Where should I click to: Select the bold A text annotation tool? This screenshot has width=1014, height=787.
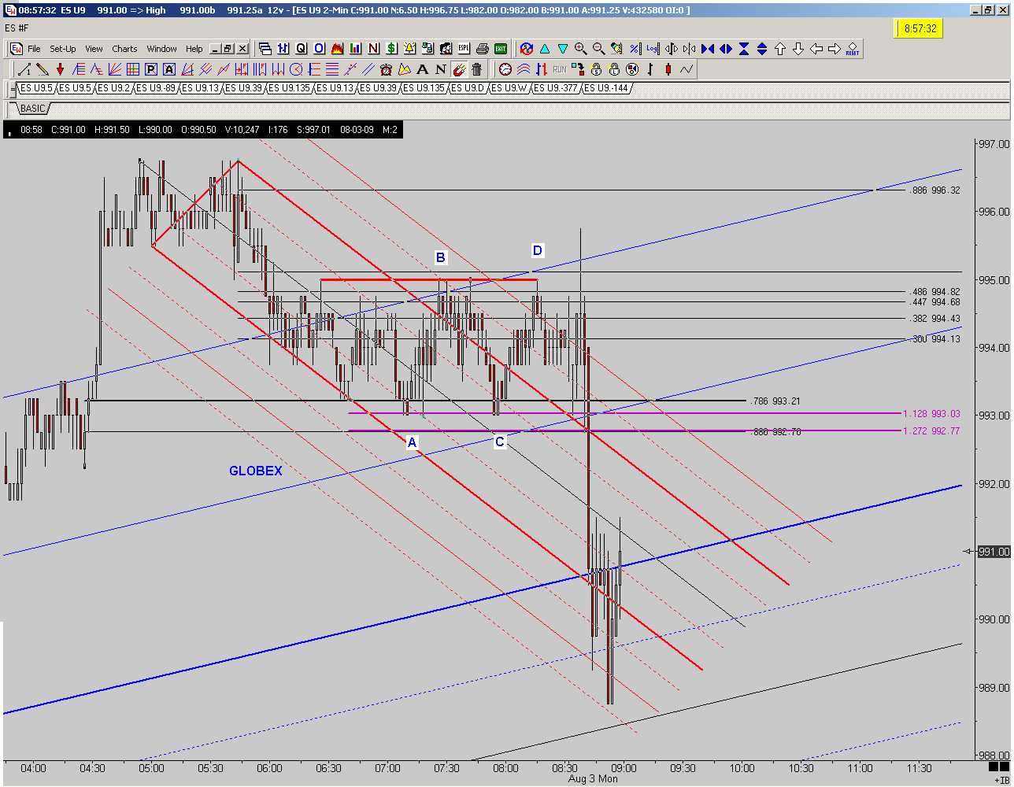click(423, 69)
